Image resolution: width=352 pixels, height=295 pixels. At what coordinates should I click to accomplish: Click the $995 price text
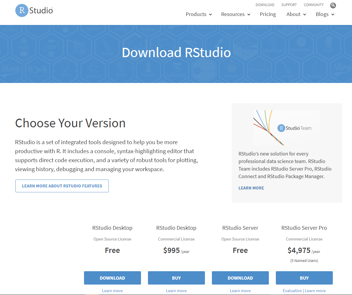point(171,250)
